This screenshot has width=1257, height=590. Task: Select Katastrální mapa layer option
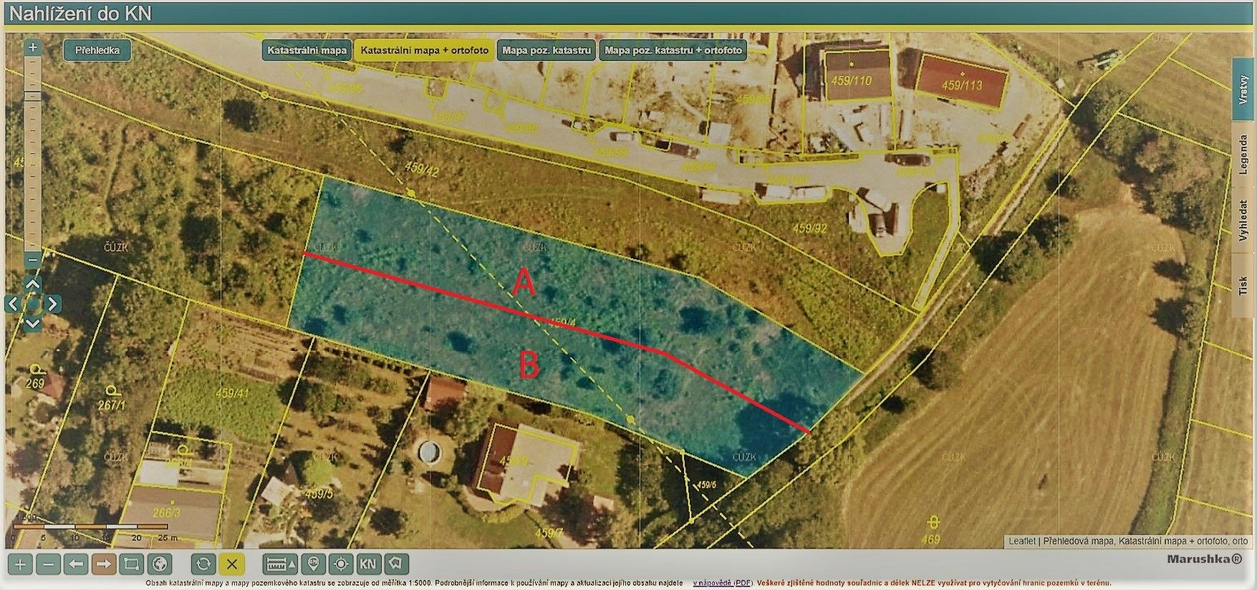307,50
